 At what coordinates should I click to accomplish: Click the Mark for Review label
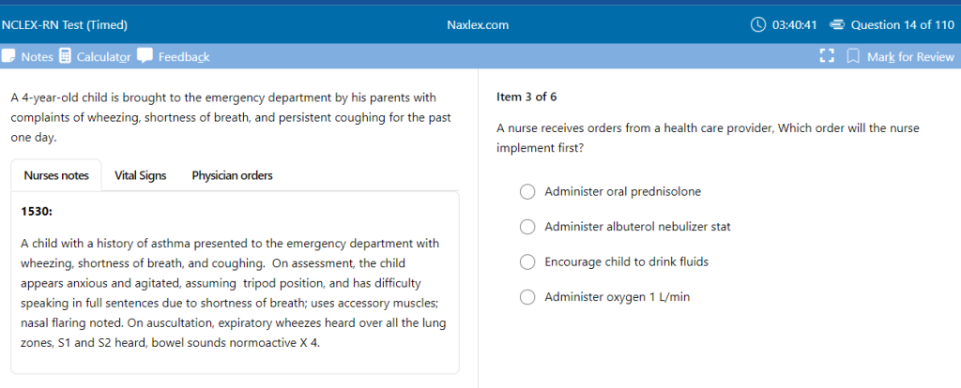910,57
